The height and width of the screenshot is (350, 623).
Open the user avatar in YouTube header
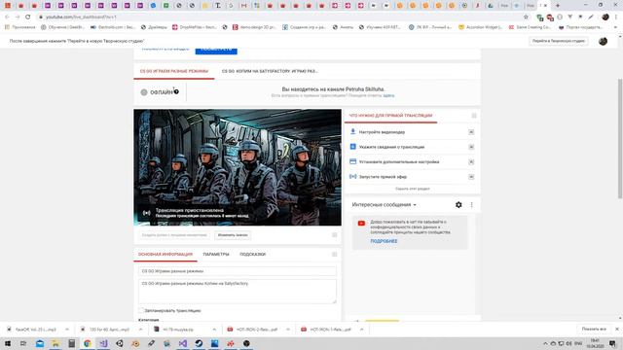(603, 41)
